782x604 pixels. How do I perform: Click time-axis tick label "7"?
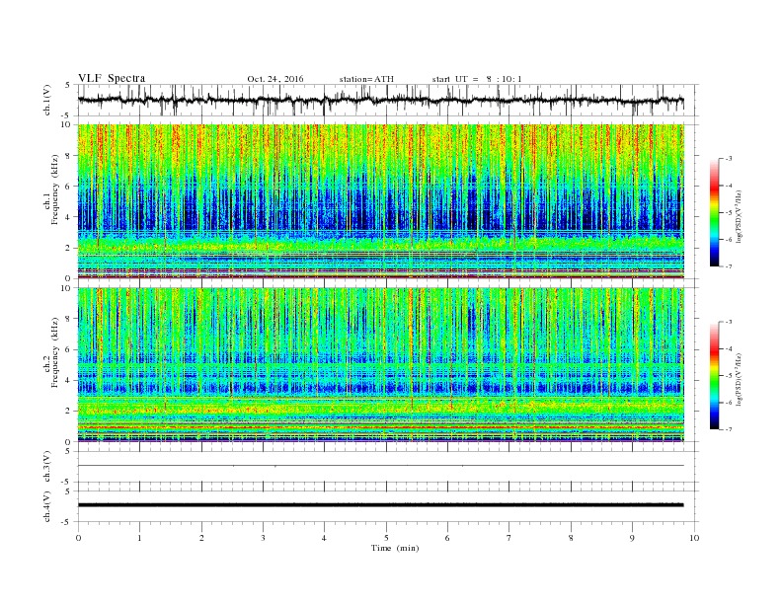509,538
